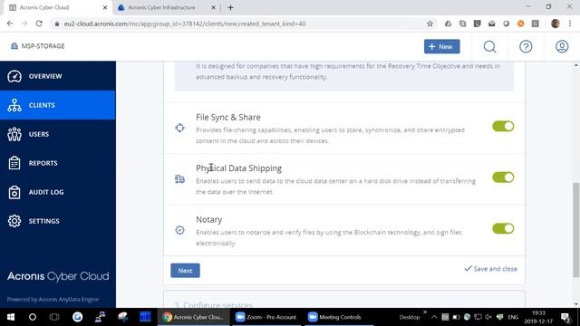The height and width of the screenshot is (326, 580).
Task: Open the Windows notification center
Action: (565, 317)
